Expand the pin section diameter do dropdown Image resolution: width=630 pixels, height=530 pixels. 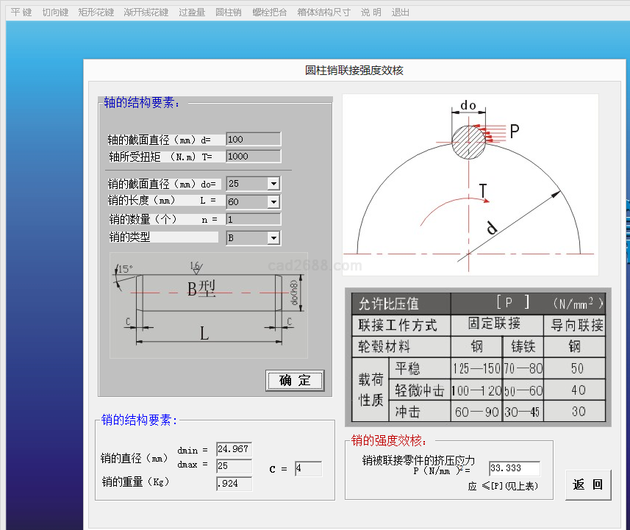[273, 184]
